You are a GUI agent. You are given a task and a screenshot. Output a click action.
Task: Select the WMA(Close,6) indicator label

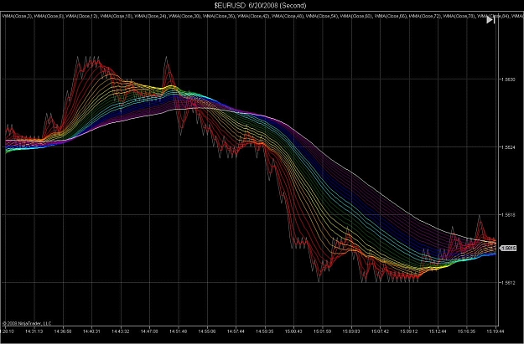[49, 16]
